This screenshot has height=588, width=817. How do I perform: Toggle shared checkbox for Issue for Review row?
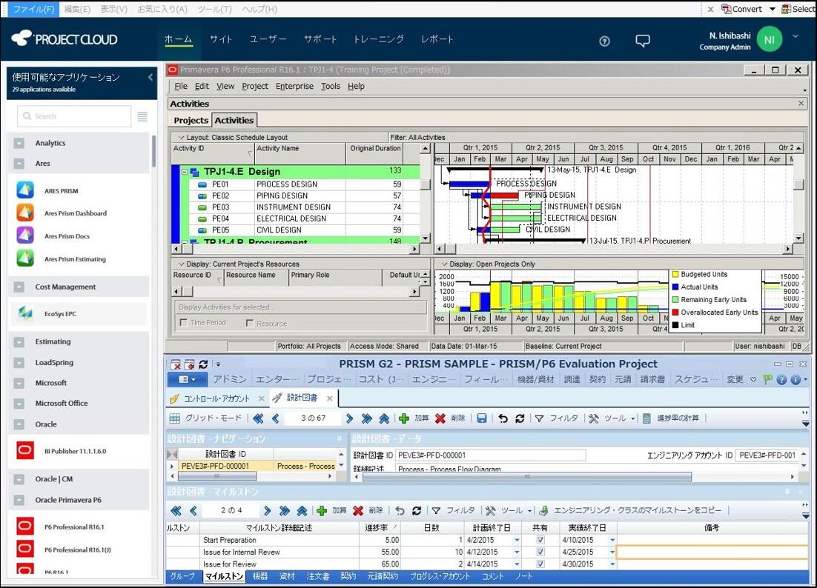click(540, 564)
